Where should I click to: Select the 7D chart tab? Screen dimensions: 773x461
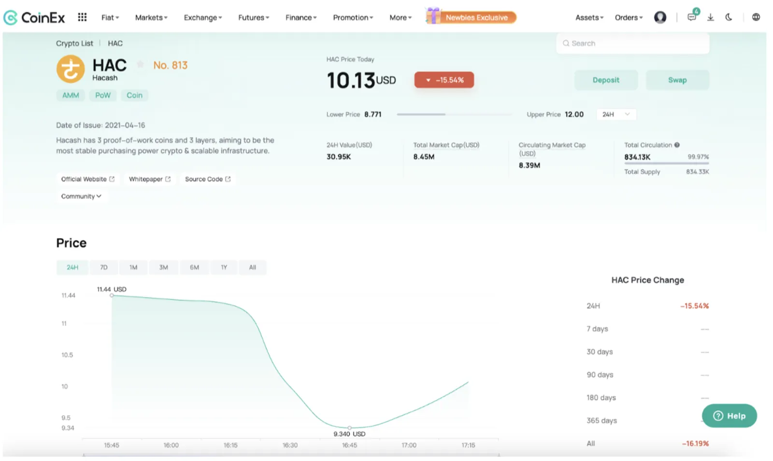104,267
